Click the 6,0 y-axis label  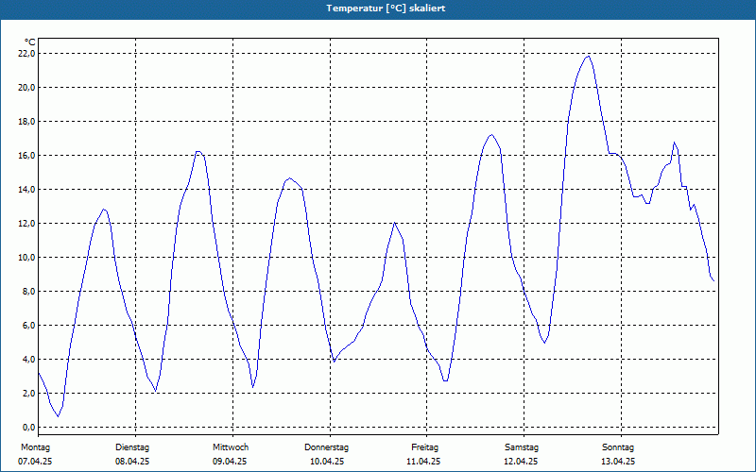point(28,325)
